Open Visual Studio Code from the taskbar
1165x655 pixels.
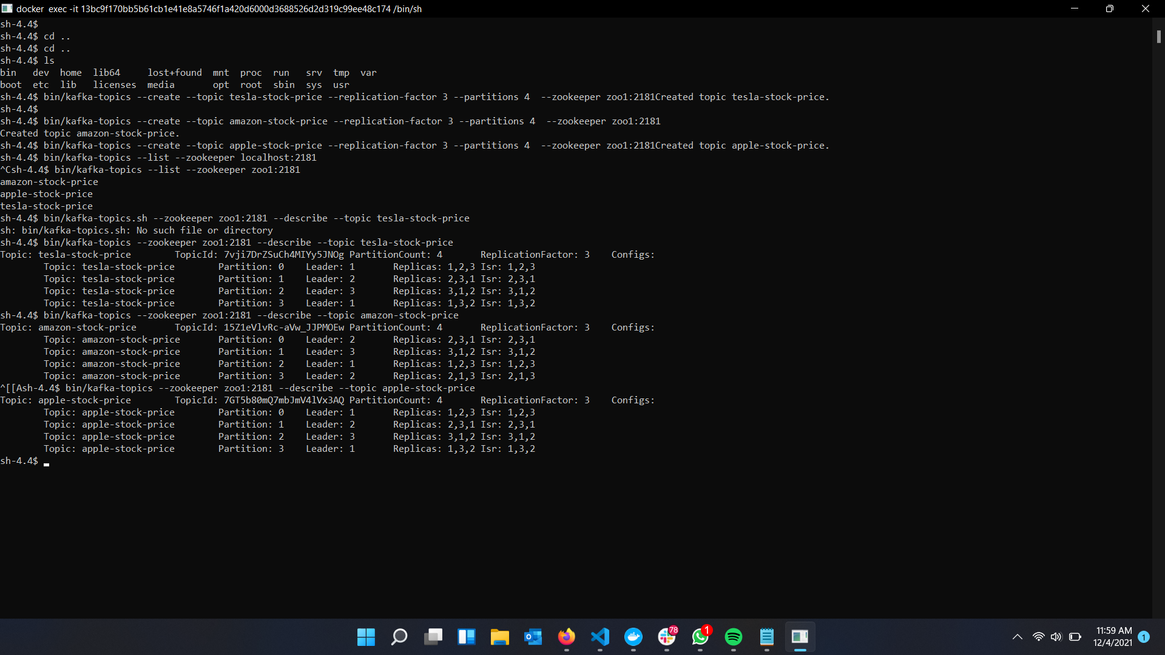tap(599, 637)
